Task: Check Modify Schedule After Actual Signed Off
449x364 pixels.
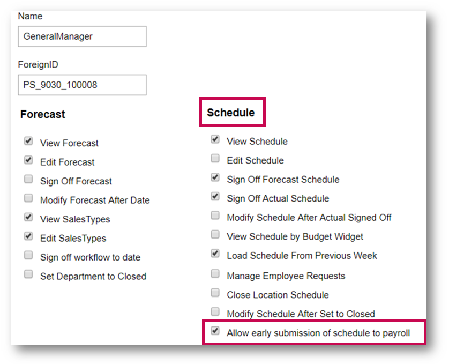Action: pos(215,216)
